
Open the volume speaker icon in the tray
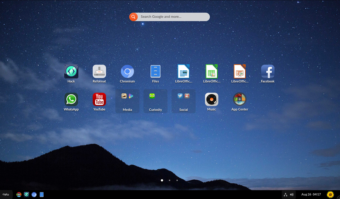(292, 194)
